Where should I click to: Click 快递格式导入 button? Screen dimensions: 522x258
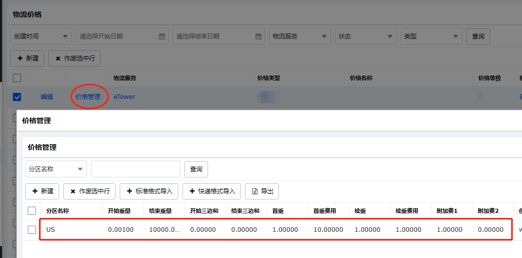[211, 191]
